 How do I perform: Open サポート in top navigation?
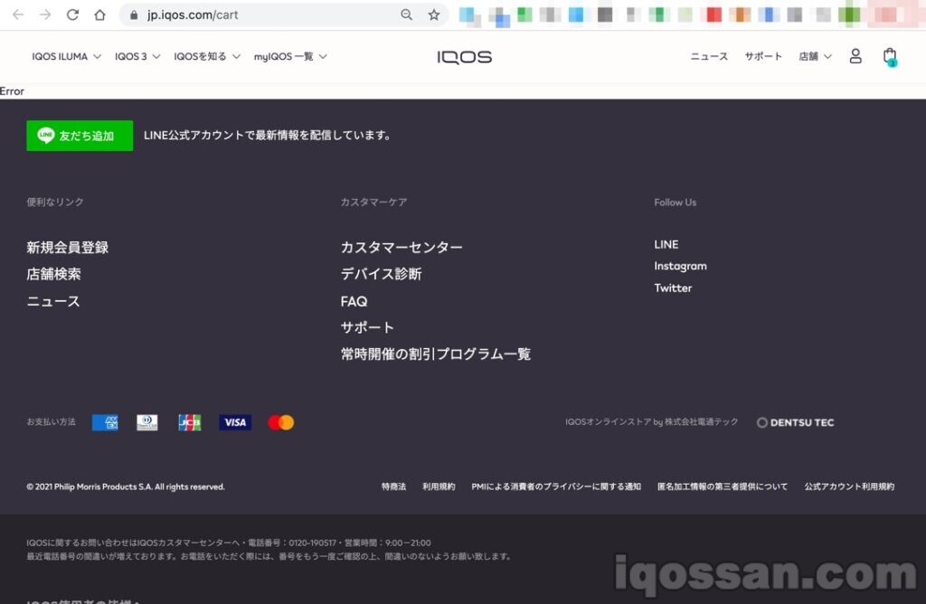[763, 57]
